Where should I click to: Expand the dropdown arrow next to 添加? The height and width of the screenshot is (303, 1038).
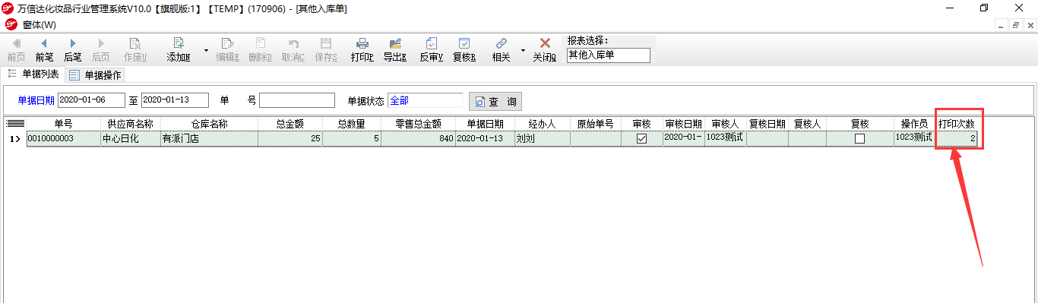click(x=205, y=50)
